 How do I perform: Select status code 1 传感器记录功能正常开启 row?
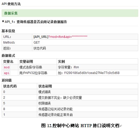tap(70, 115)
